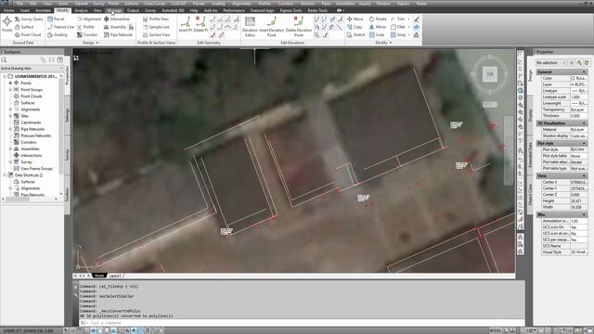
Task: Select the Mirror tool
Action: click(x=378, y=27)
